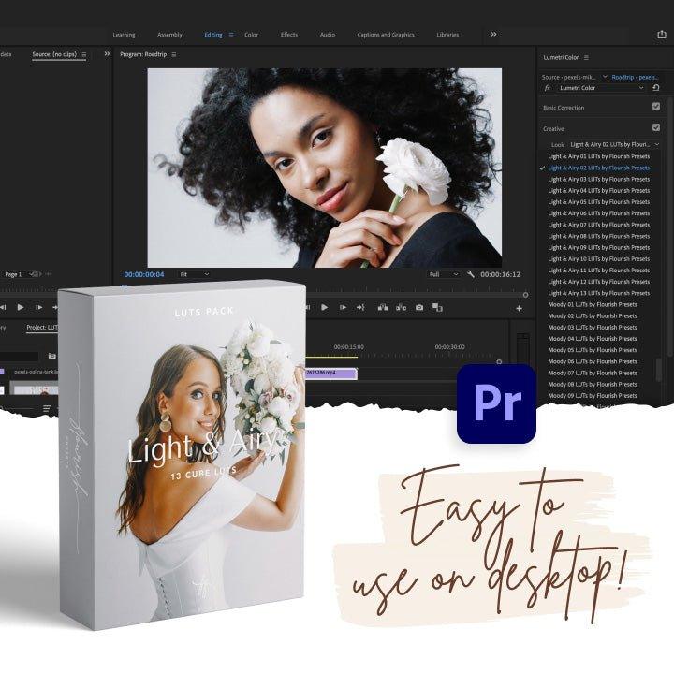This screenshot has height=674, width=674.
Task: Disable the Creative section checkbox
Action: point(656,127)
